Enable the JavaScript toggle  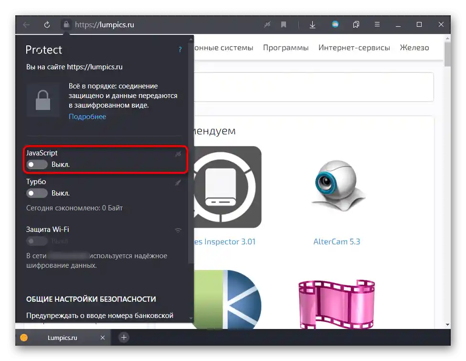pyautogui.click(x=37, y=164)
